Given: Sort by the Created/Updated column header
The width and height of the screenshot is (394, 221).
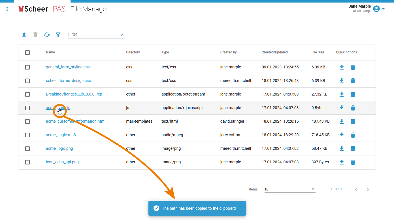Looking at the screenshot, I should pyautogui.click(x=275, y=52).
